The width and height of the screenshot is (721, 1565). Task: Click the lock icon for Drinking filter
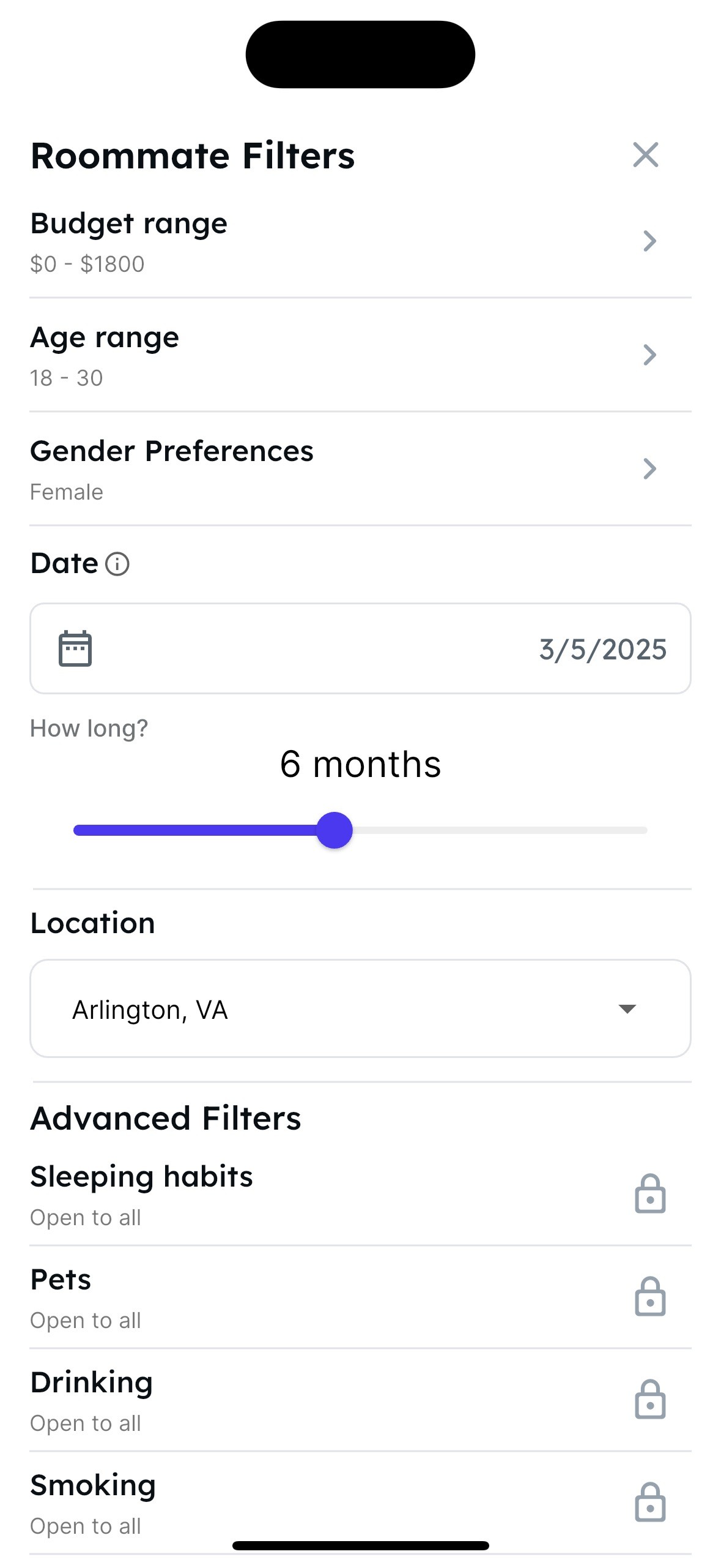(x=650, y=1401)
